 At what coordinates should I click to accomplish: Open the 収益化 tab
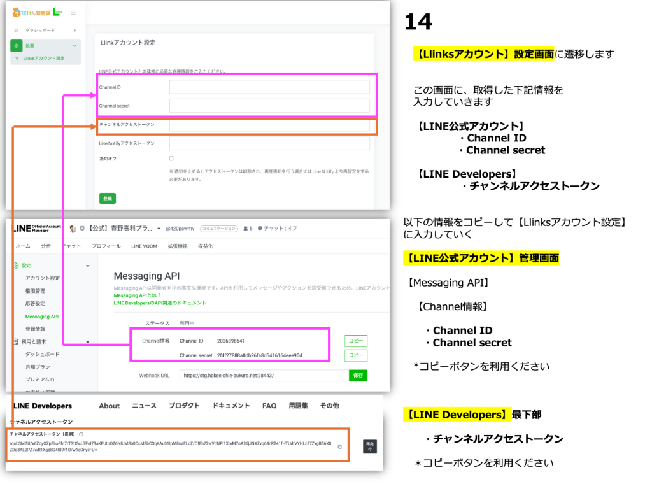206,246
